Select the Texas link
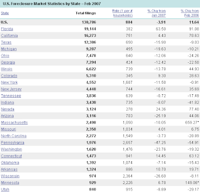This screenshot has width=200, height=192. tap(6, 42)
